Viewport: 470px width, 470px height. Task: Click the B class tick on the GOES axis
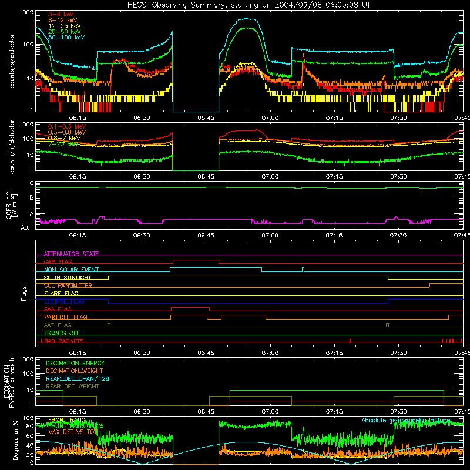coord(32,197)
